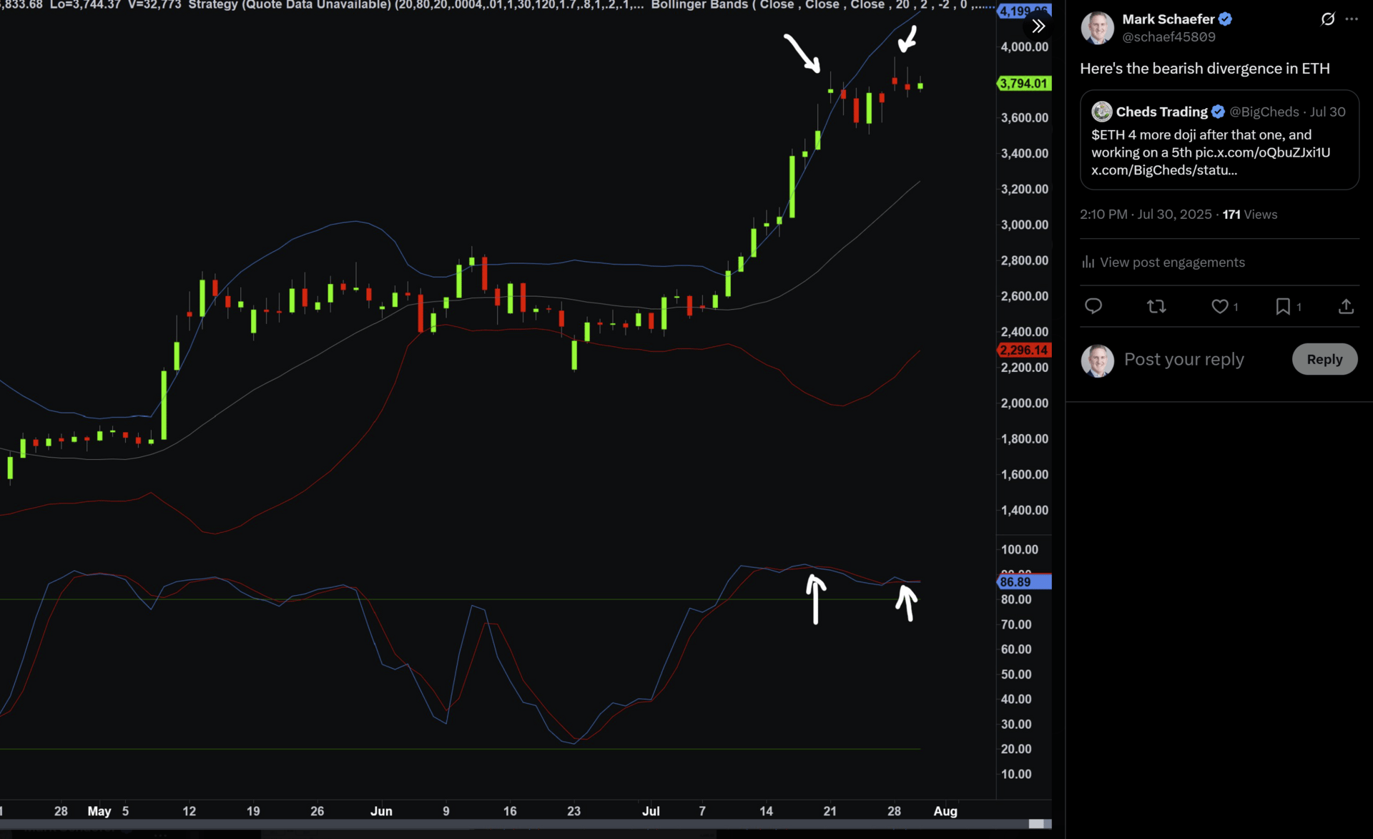This screenshot has width=1373, height=839.
Task: Click the @schaef45809 handle
Action: tap(1168, 37)
